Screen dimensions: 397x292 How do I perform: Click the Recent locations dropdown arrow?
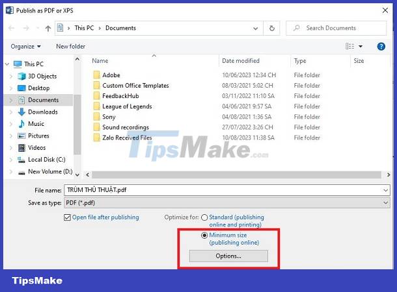[x=37, y=28]
